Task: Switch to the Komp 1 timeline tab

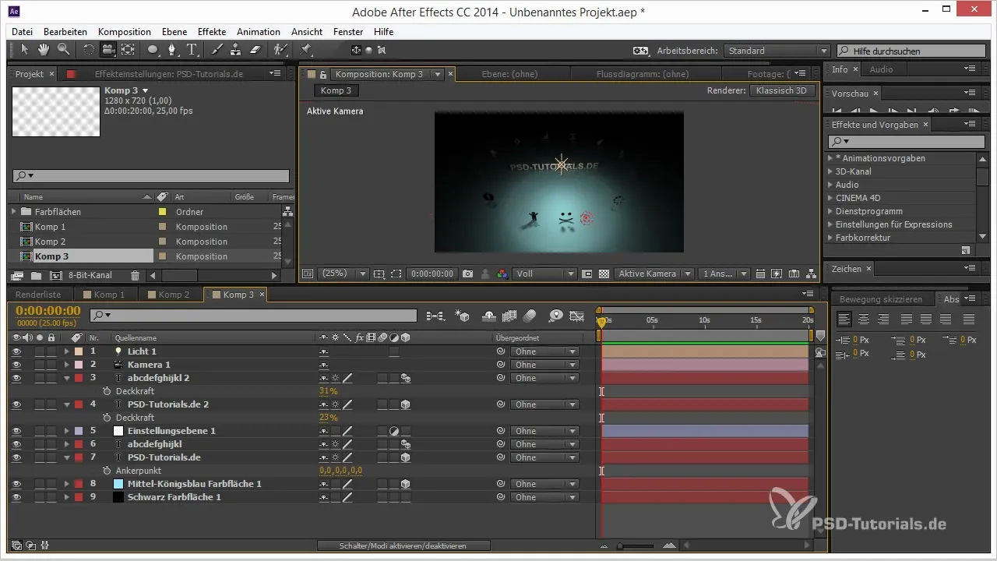Action: tap(109, 295)
